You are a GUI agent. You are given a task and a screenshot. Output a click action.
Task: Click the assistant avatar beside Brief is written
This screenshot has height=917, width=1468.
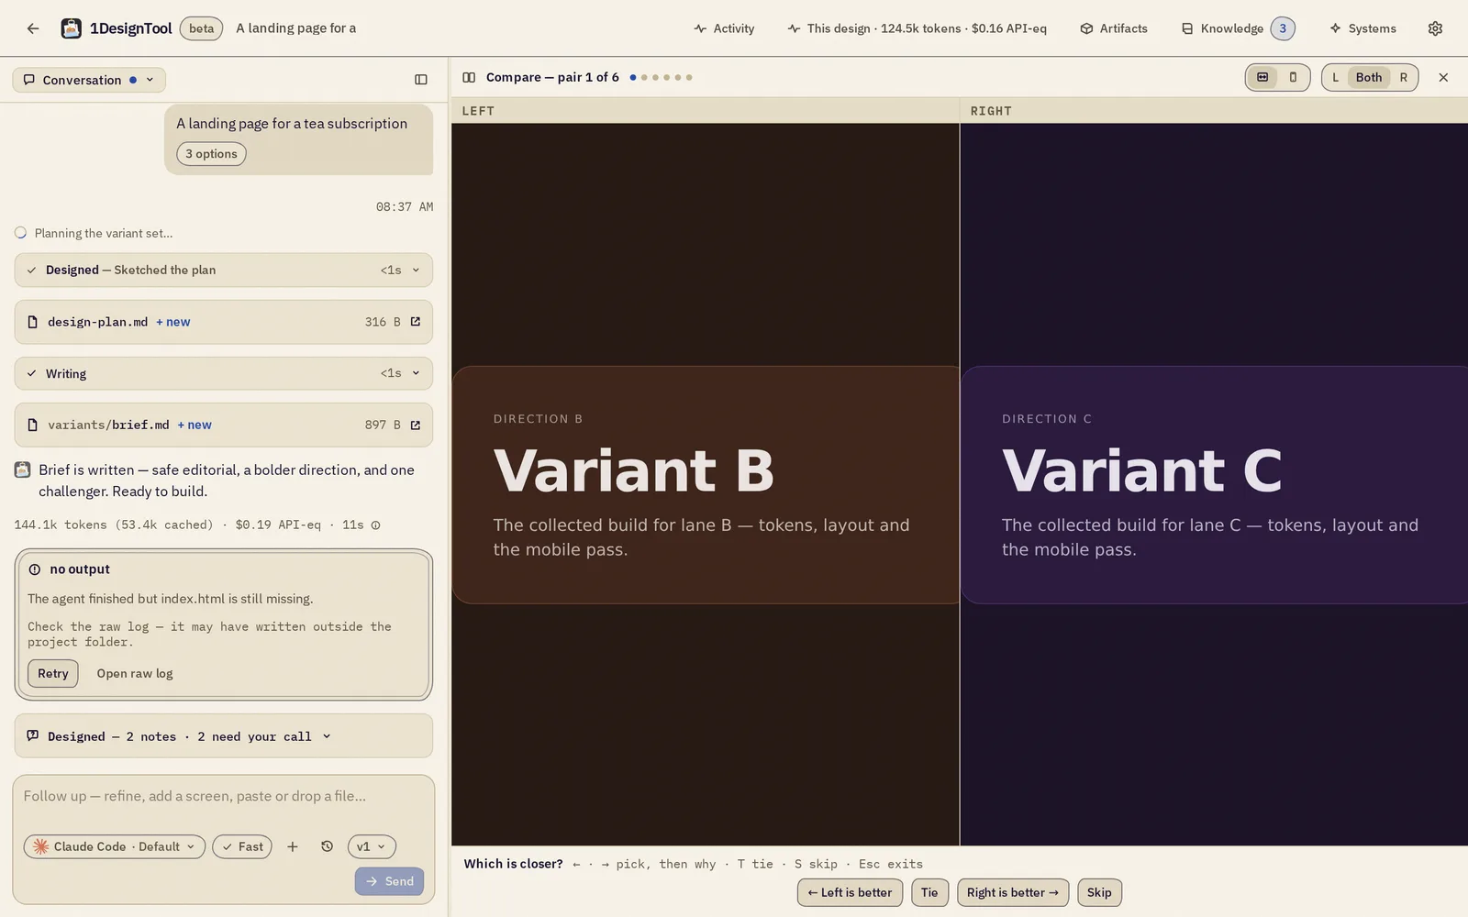(23, 470)
